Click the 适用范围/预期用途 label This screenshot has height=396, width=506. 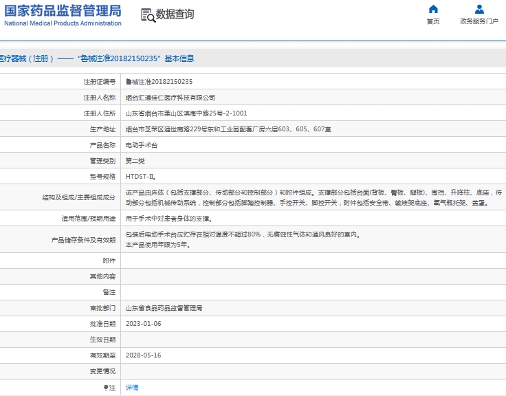pos(89,219)
